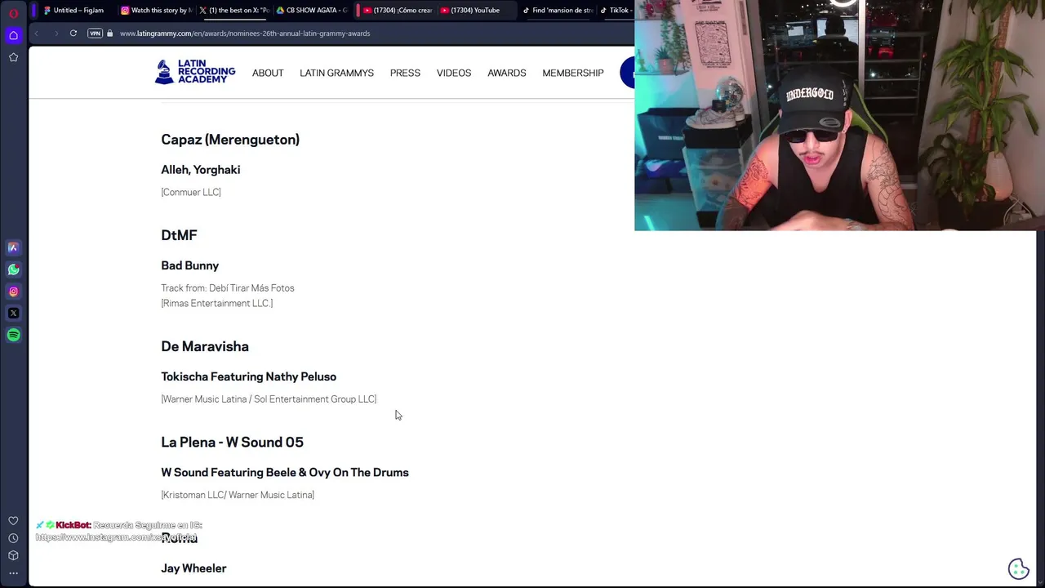This screenshot has height=588, width=1045.
Task: Click Track from: Debí Tirar Más Fotos
Action: pyautogui.click(x=228, y=288)
